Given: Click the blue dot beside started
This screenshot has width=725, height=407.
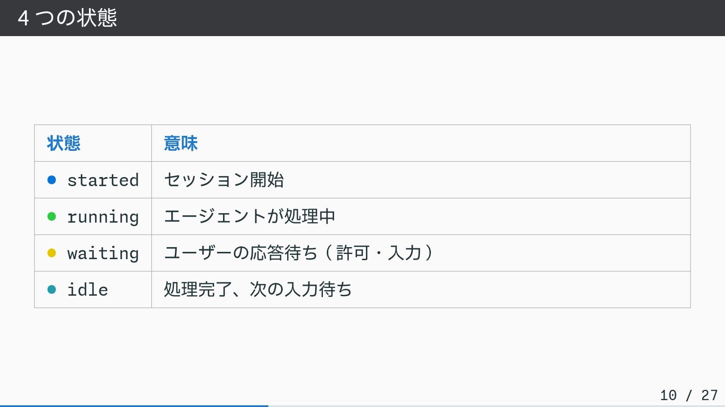Looking at the screenshot, I should [x=52, y=180].
